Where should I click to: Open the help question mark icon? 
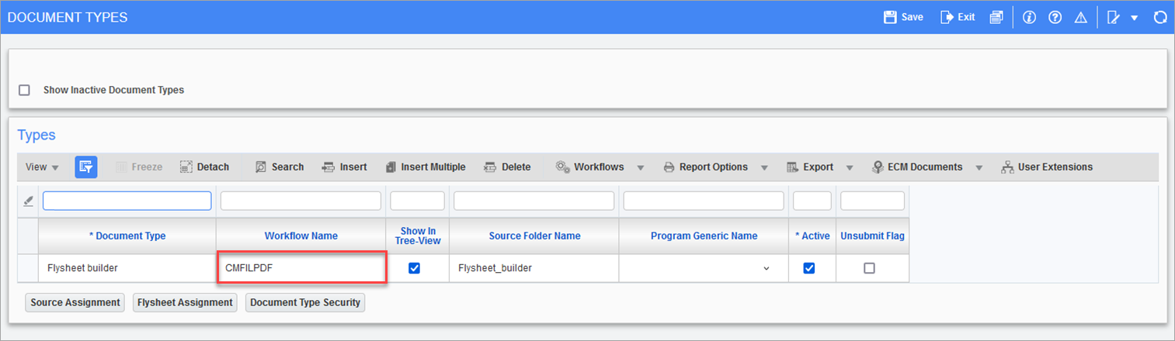pos(1055,17)
